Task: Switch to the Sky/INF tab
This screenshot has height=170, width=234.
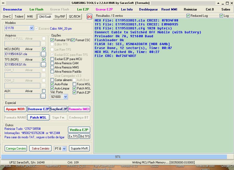Action: coord(60,17)
